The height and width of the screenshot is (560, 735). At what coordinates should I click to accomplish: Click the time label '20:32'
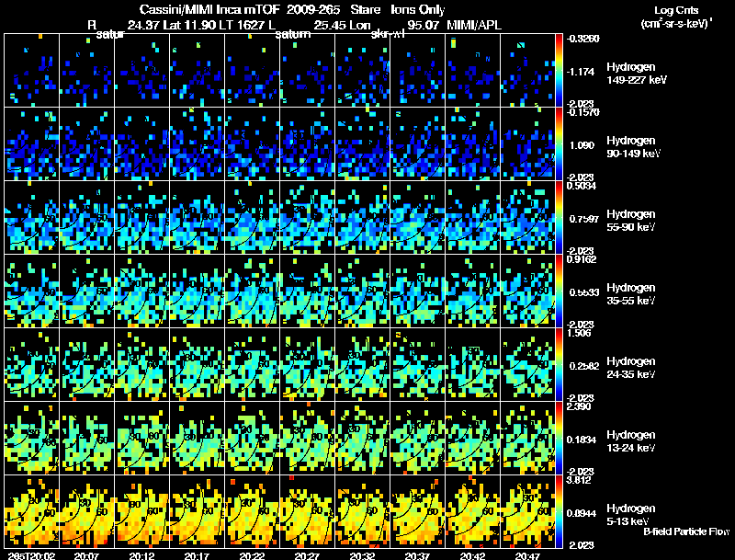(362, 555)
